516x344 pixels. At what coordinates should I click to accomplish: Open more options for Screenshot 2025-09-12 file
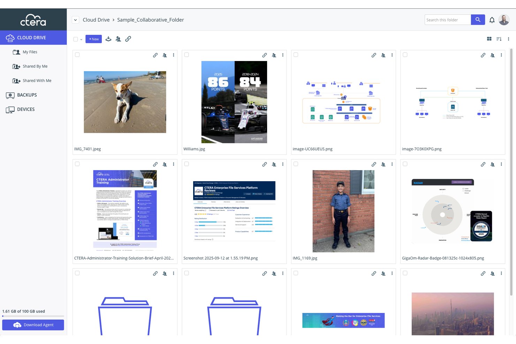coord(283,164)
